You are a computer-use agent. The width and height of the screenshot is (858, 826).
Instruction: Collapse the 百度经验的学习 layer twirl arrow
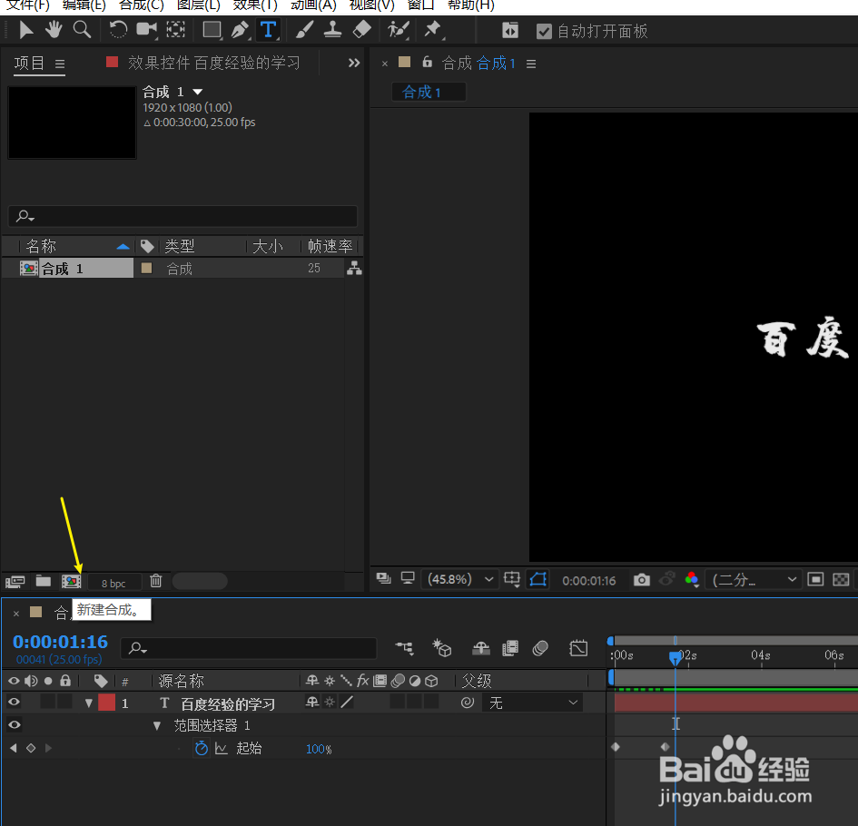(89, 703)
